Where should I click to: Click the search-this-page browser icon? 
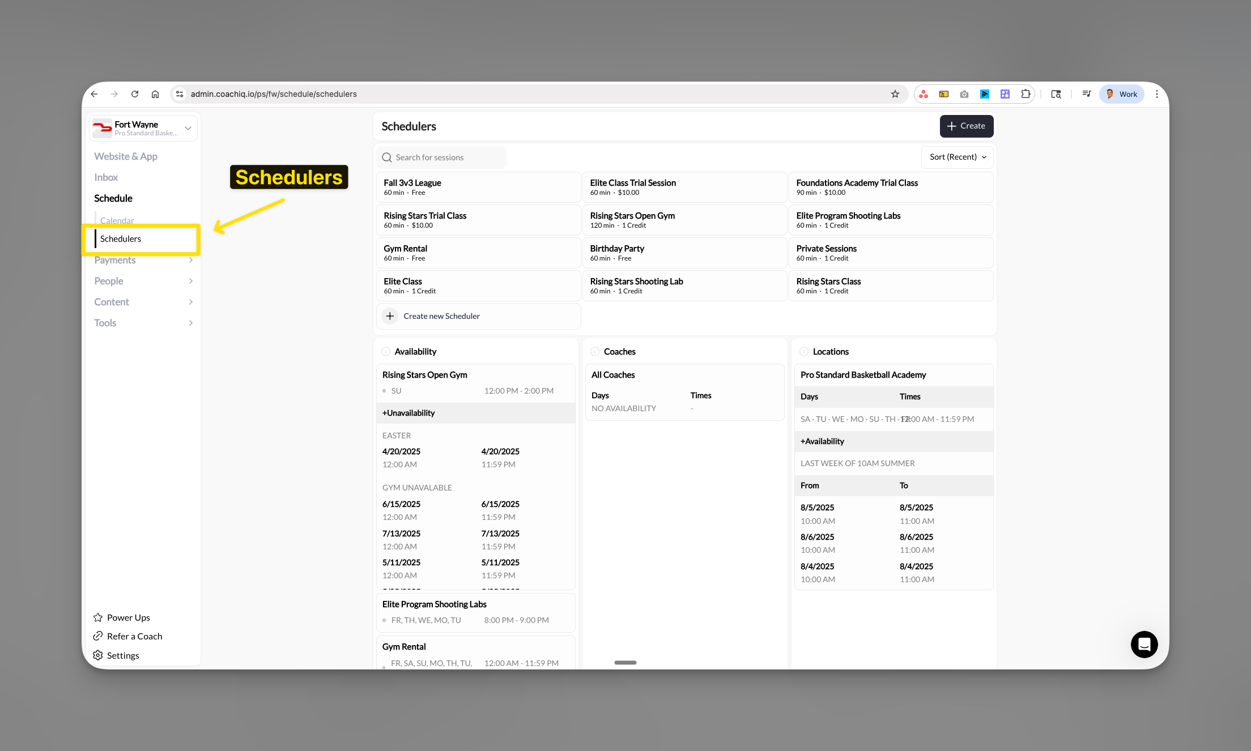[x=1056, y=94]
